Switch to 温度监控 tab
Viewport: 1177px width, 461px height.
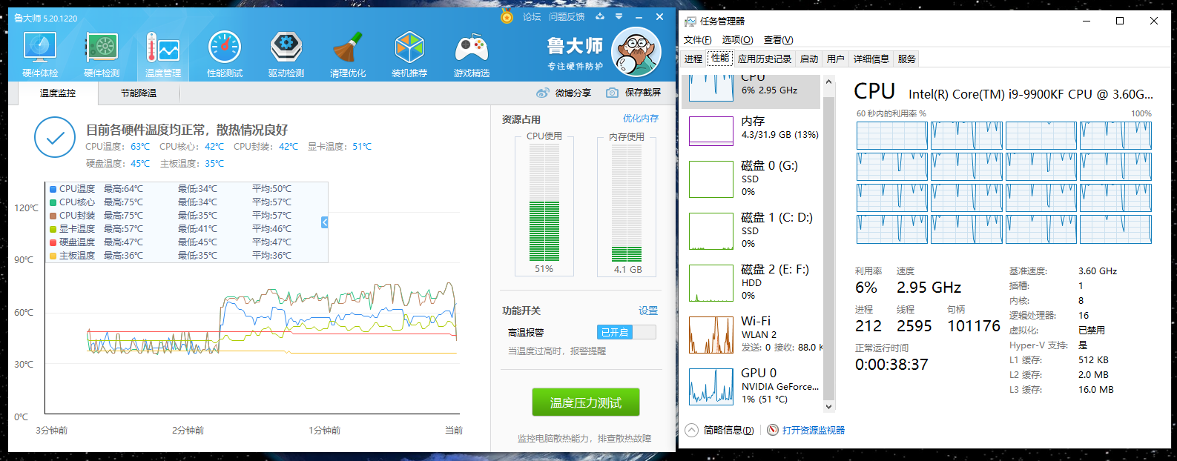58,93
